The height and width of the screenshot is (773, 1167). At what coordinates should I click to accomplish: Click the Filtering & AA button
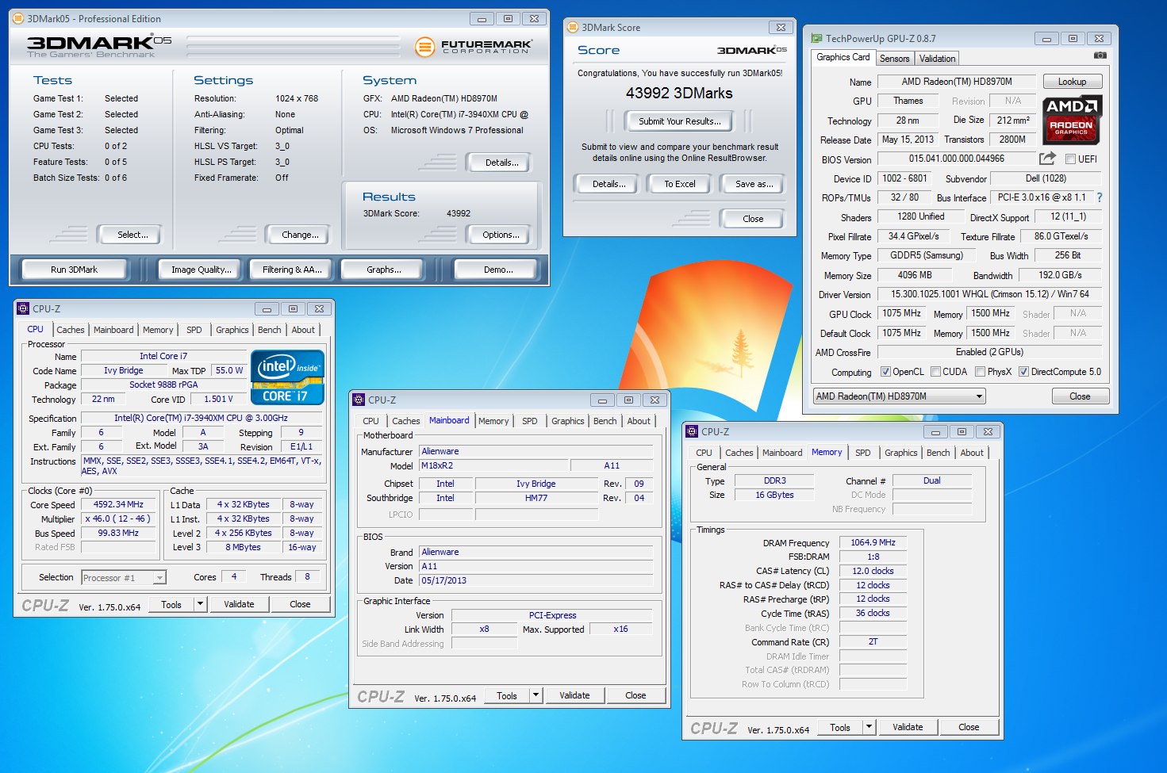click(292, 270)
